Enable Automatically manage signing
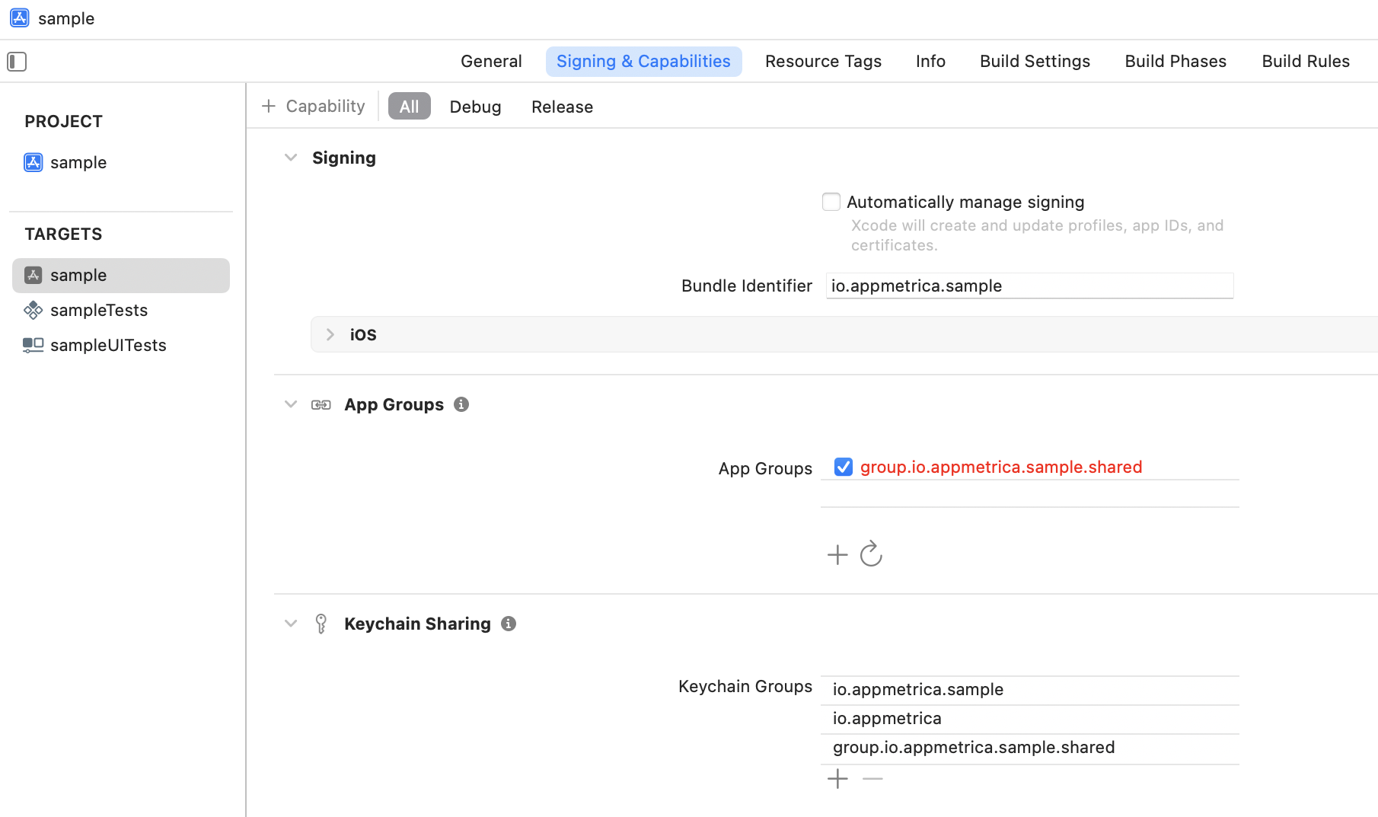The image size is (1378, 817). pyautogui.click(x=831, y=201)
